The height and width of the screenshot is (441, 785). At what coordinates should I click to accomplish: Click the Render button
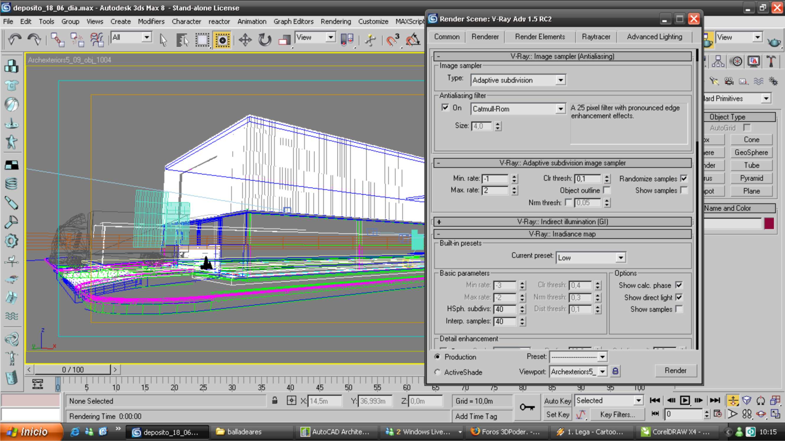pyautogui.click(x=675, y=370)
